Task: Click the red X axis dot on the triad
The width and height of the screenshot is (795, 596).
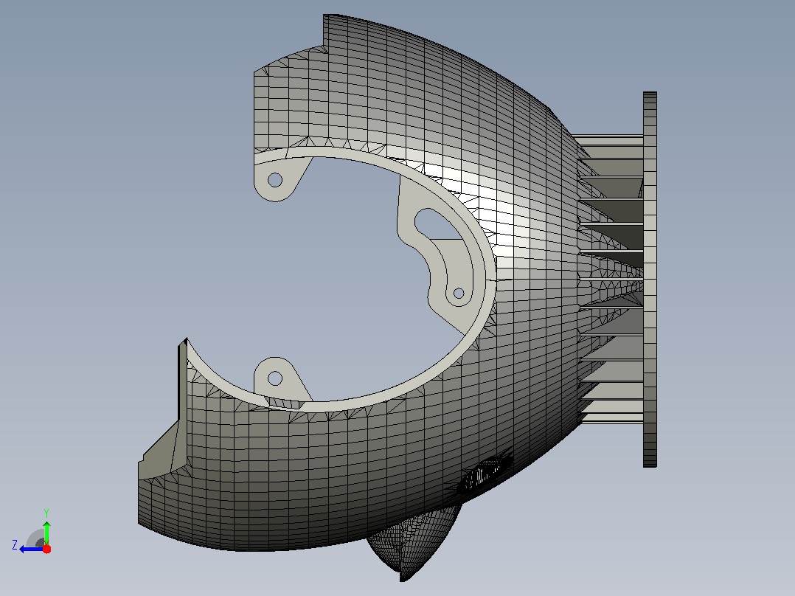Action: 46,549
